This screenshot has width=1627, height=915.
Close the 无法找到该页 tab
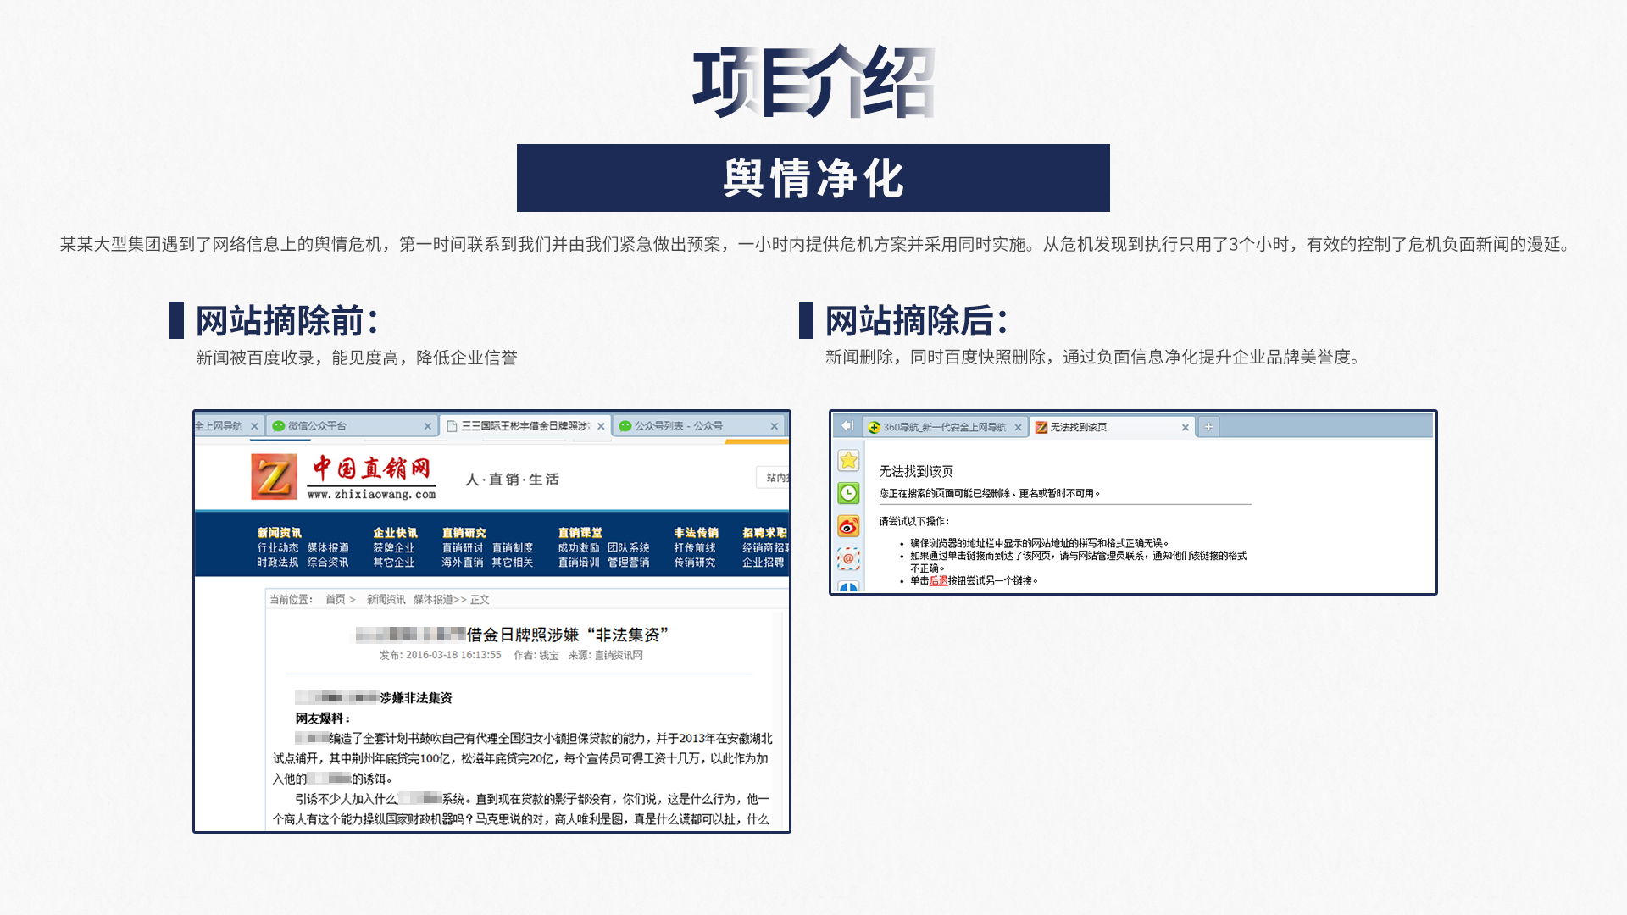1185,428
